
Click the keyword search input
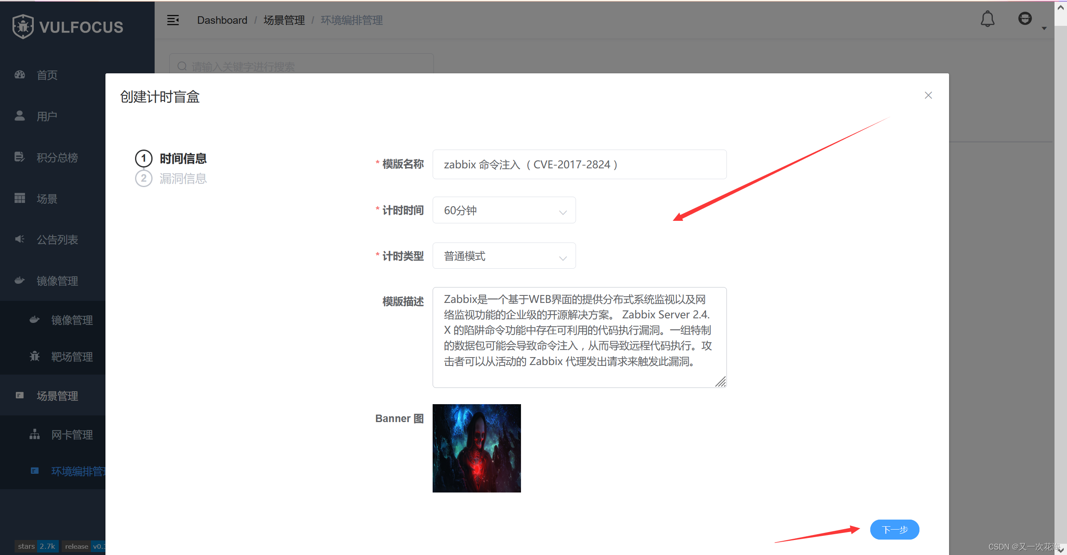[301, 65]
